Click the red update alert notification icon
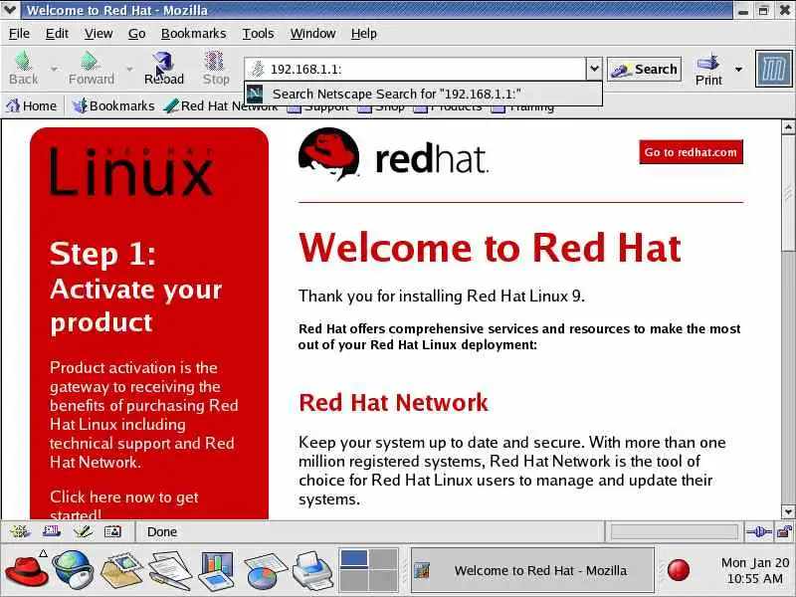 [679, 570]
